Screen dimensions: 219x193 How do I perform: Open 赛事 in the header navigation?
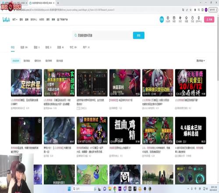click(x=53, y=19)
